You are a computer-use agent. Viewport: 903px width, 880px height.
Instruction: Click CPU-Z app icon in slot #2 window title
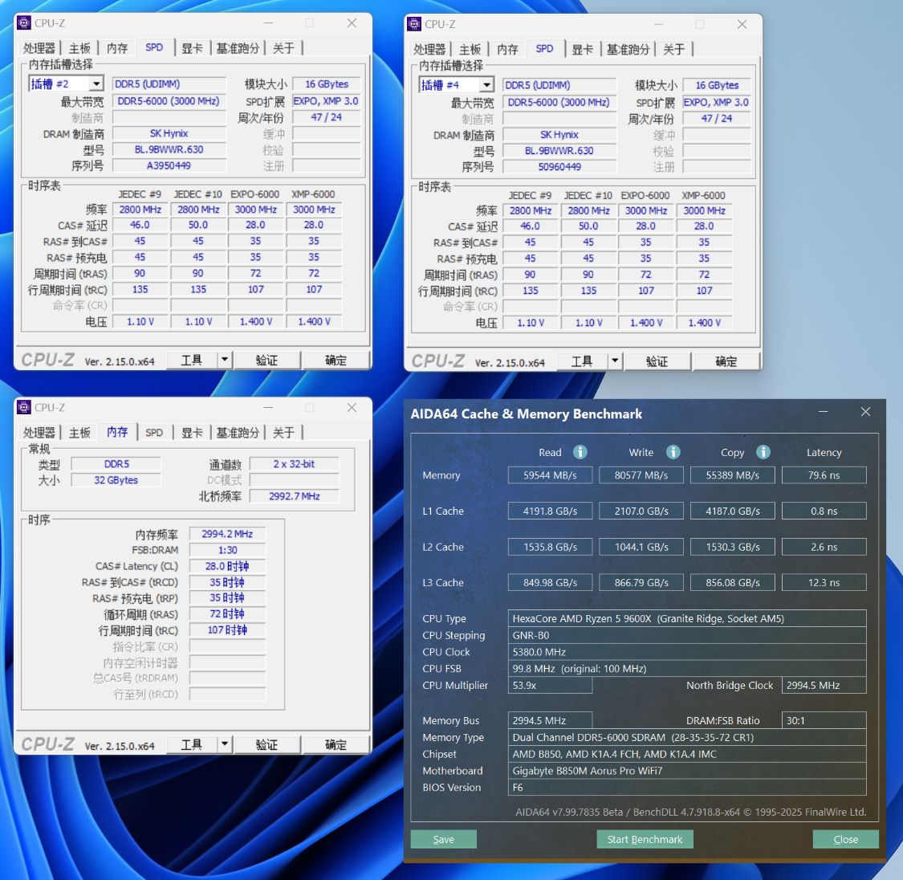(x=24, y=23)
